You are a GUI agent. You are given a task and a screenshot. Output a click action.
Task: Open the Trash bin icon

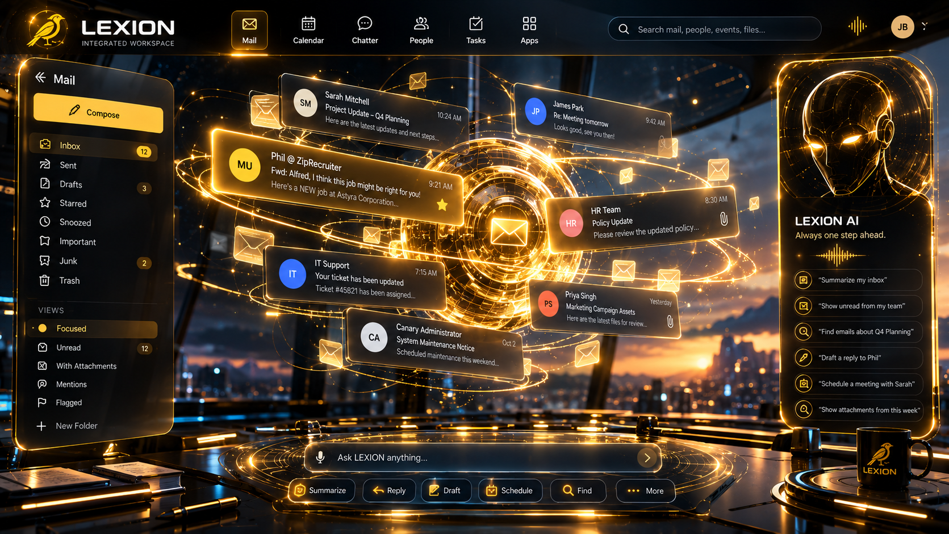(45, 280)
